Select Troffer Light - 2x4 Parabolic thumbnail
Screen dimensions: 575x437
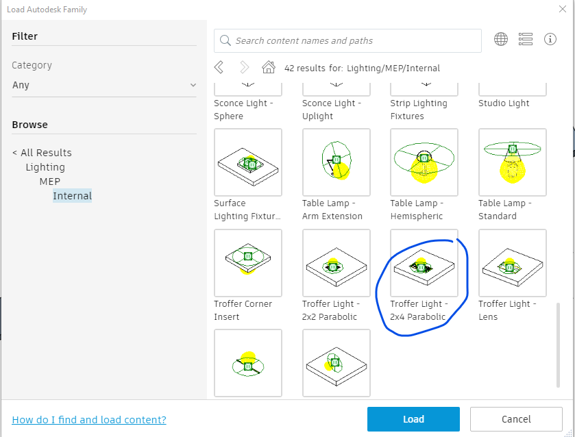(x=424, y=263)
